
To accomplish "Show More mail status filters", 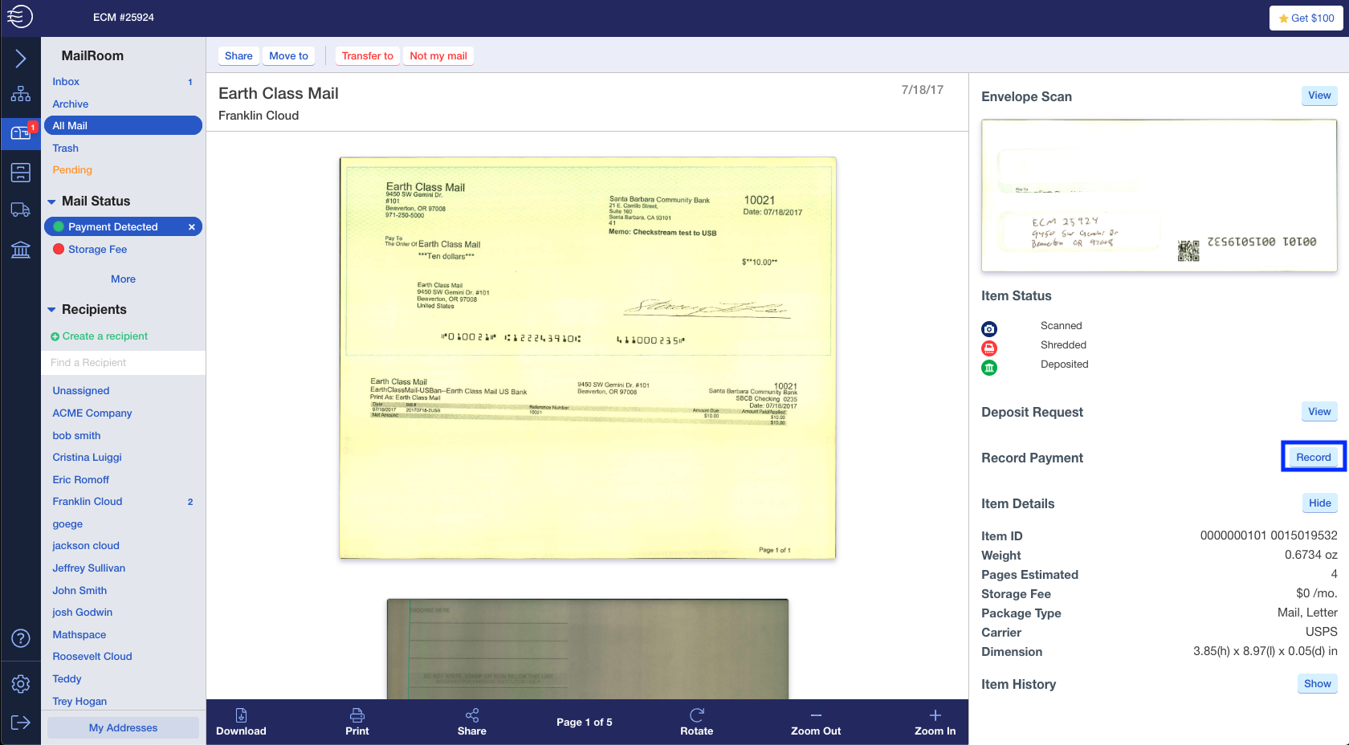I will (x=123, y=279).
